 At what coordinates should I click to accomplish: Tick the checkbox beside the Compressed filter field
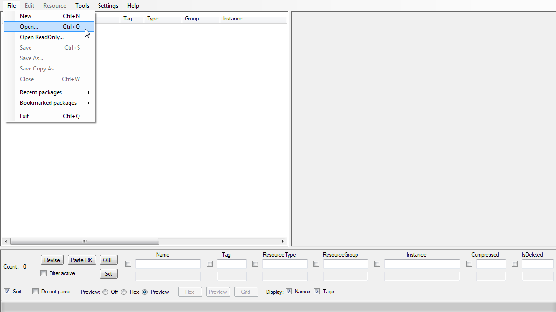[469, 264]
